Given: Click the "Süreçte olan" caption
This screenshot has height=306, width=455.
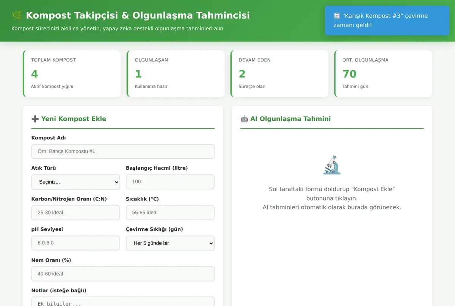Looking at the screenshot, I should pos(252,86).
